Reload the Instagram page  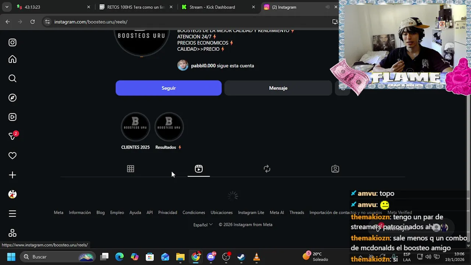coord(32,22)
